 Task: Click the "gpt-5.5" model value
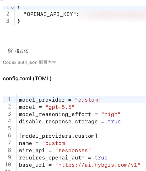click(60, 107)
